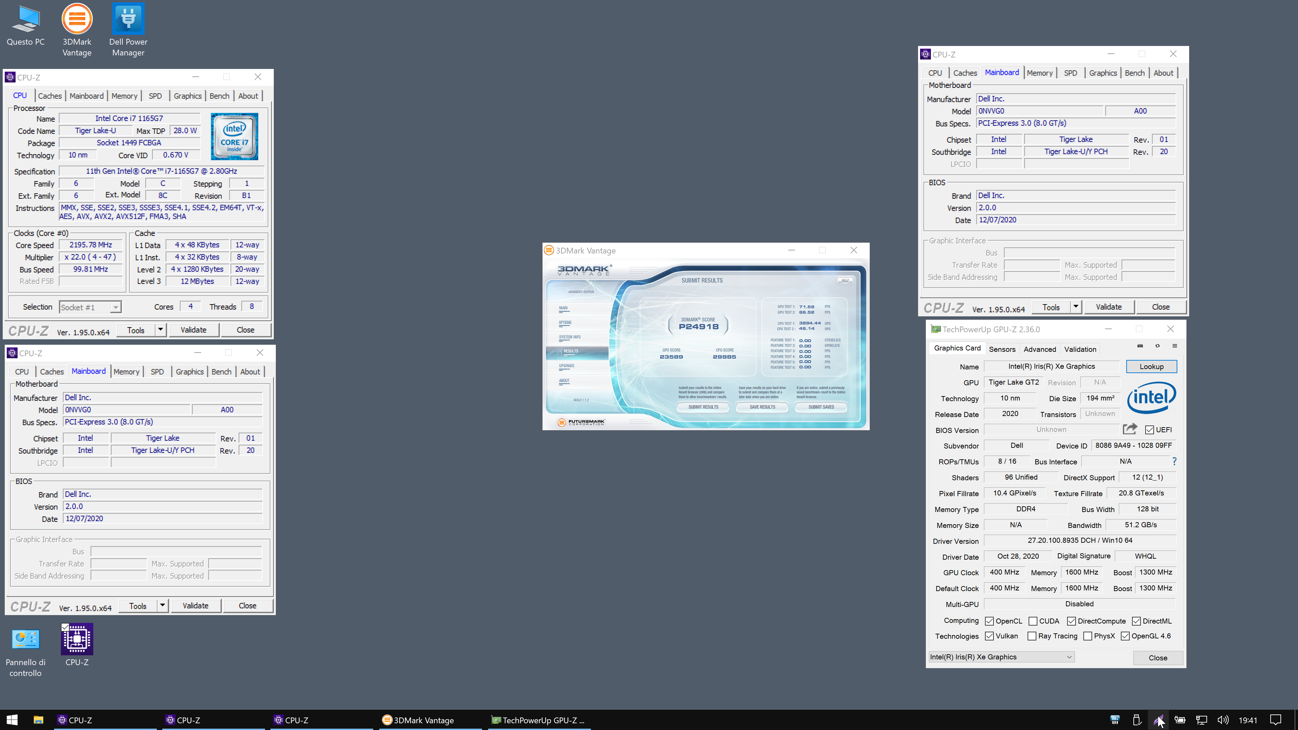Open the Windows Start menu
1298x730 pixels.
12,720
